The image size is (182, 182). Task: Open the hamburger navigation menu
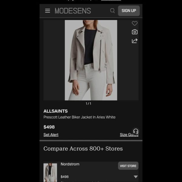point(48,11)
